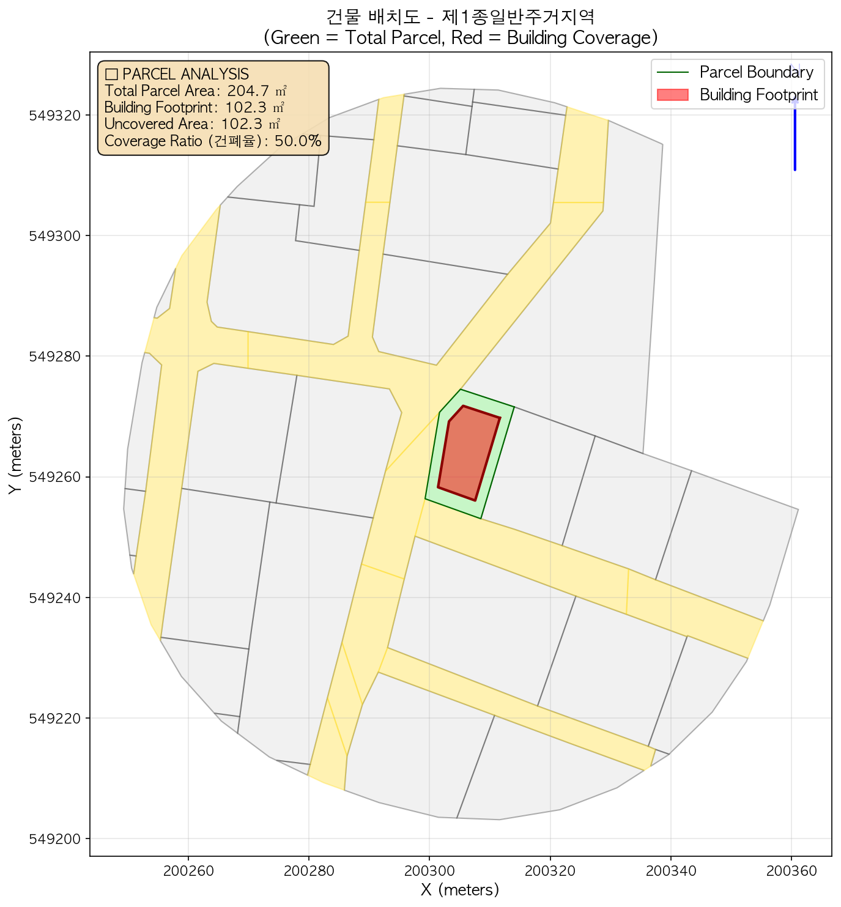Viewport: 841px width, 907px height.
Task: Click the Coverage Ratio 50.0% text
Action: click(x=213, y=141)
